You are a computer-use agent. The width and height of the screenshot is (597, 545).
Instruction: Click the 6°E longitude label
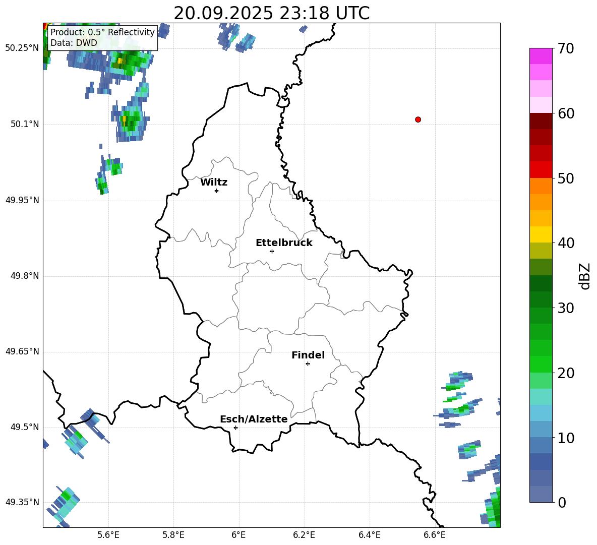click(238, 535)
